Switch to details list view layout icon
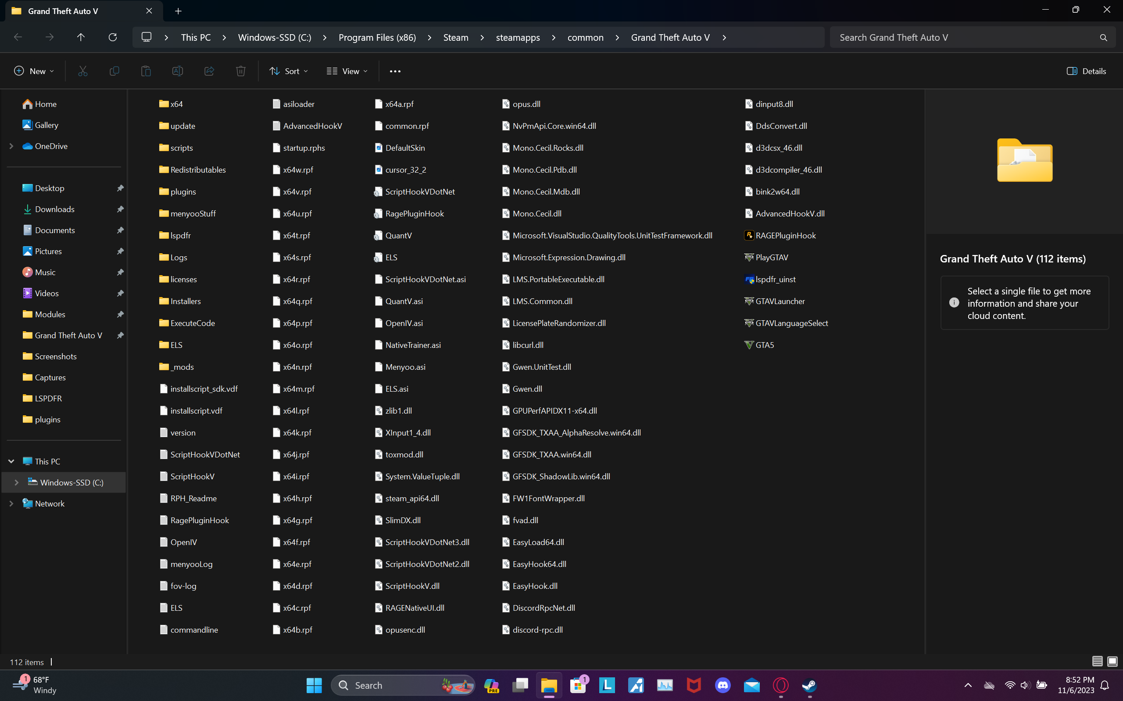 click(x=1097, y=662)
